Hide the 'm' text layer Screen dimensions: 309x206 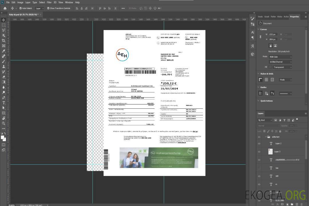(x=259, y=184)
